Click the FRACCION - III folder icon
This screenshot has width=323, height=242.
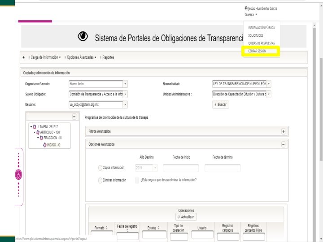[41, 138]
